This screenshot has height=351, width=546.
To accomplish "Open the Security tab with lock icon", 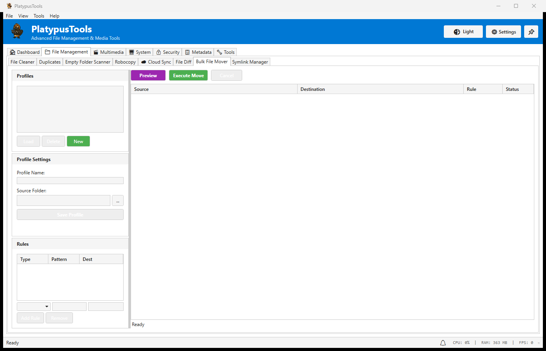I will (168, 52).
